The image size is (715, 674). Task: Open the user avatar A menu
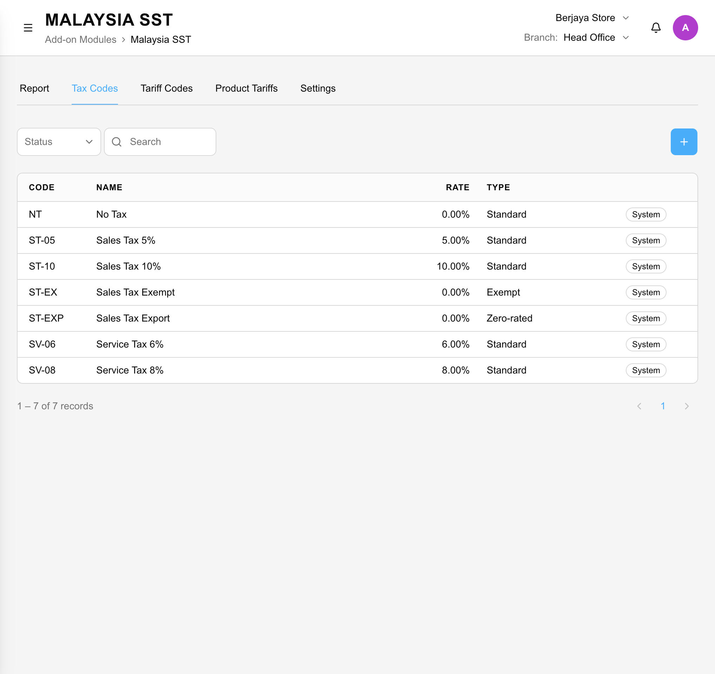(685, 28)
